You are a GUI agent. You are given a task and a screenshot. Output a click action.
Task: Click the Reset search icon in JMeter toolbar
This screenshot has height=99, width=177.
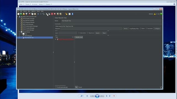point(66,14)
